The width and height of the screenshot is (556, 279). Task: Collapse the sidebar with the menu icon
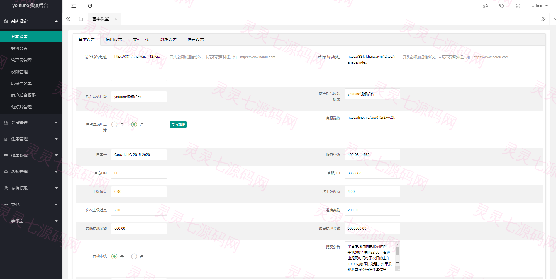tap(74, 6)
